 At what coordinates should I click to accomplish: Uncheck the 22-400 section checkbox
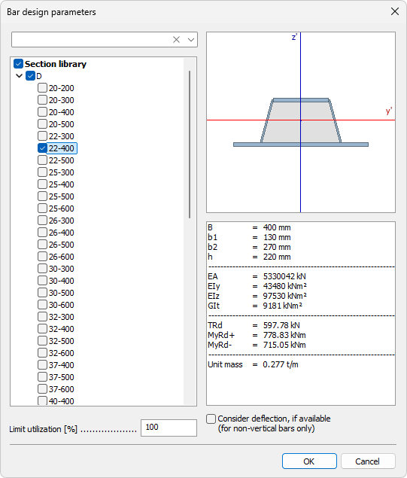click(42, 148)
